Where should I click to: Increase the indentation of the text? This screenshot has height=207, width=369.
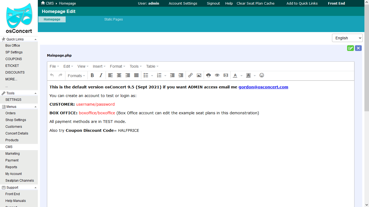tap(181, 75)
